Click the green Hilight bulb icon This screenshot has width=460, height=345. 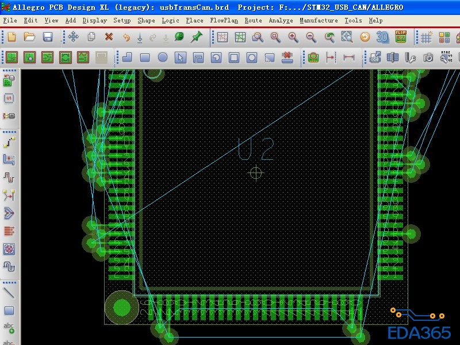[179, 37]
